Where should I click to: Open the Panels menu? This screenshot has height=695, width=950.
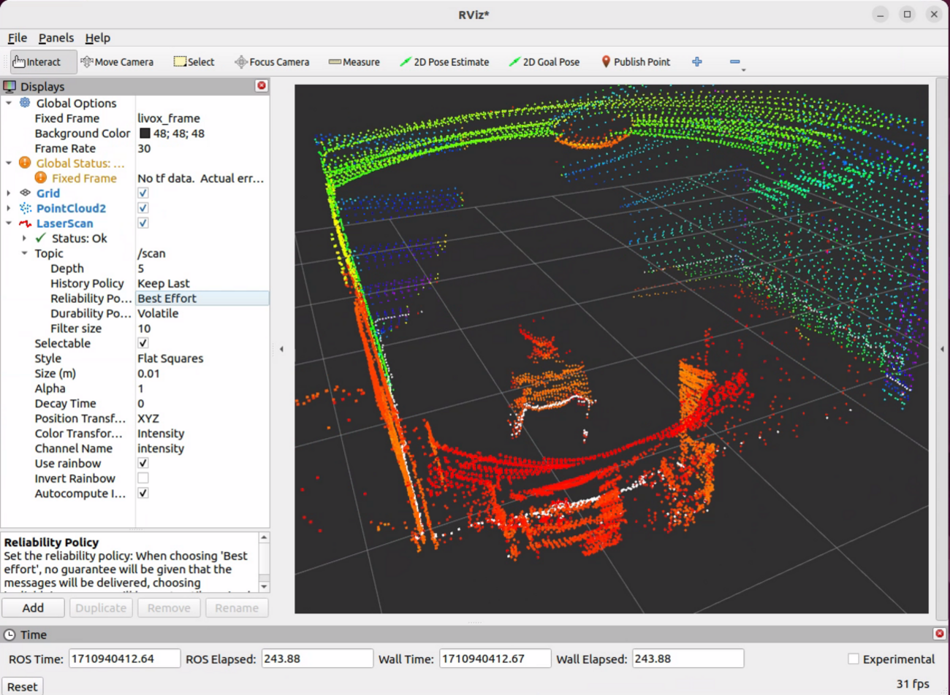[x=56, y=37]
